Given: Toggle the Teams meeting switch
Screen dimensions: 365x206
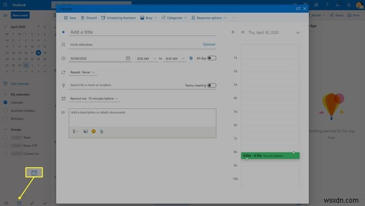Looking at the screenshot, I should coord(212,86).
